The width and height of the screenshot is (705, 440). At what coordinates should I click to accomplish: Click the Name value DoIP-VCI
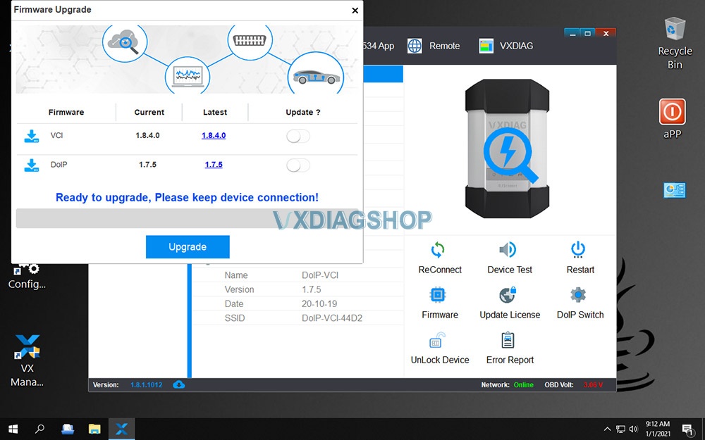[x=320, y=275]
